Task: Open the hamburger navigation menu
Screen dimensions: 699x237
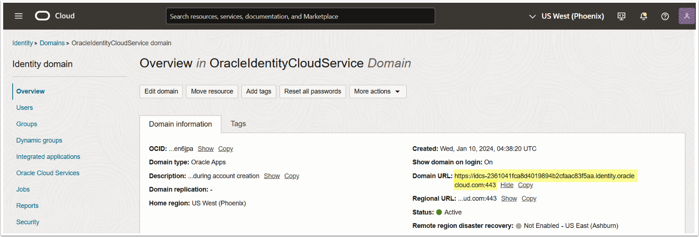Action: pos(19,16)
